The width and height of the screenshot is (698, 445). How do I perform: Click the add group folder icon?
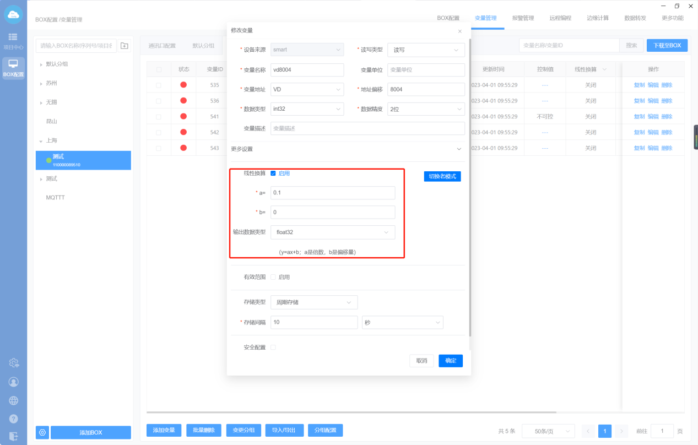pyautogui.click(x=125, y=46)
